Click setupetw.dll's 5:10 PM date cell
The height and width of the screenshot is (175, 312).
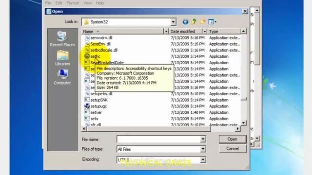[x=187, y=94]
